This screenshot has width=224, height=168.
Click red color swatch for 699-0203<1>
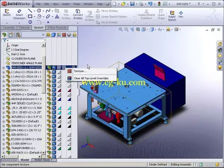click(x=59, y=90)
